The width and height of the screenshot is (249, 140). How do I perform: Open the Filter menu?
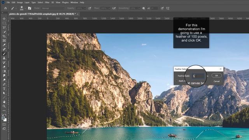[x=47, y=2]
